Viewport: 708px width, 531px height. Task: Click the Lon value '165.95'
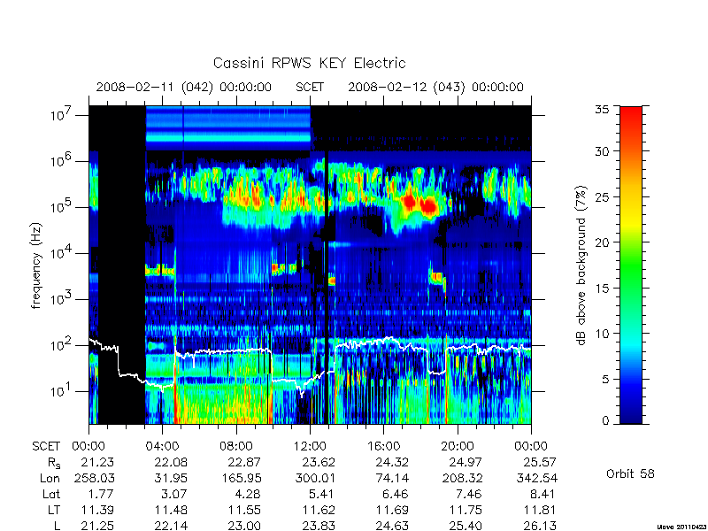pos(241,478)
